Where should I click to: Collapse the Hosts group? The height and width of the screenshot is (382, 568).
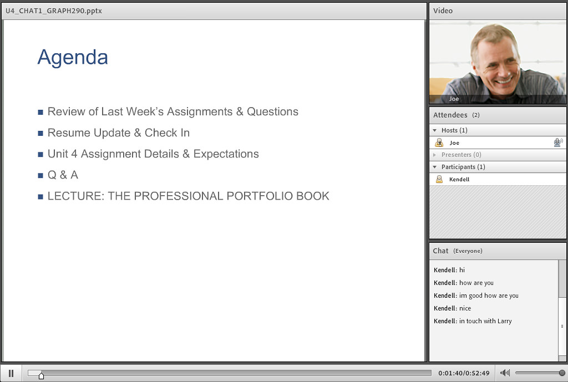[x=435, y=130]
